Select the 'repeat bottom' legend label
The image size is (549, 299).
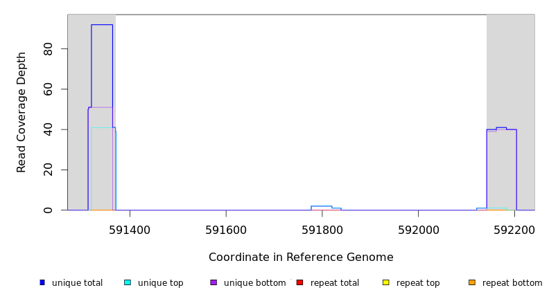pyautogui.click(x=512, y=283)
